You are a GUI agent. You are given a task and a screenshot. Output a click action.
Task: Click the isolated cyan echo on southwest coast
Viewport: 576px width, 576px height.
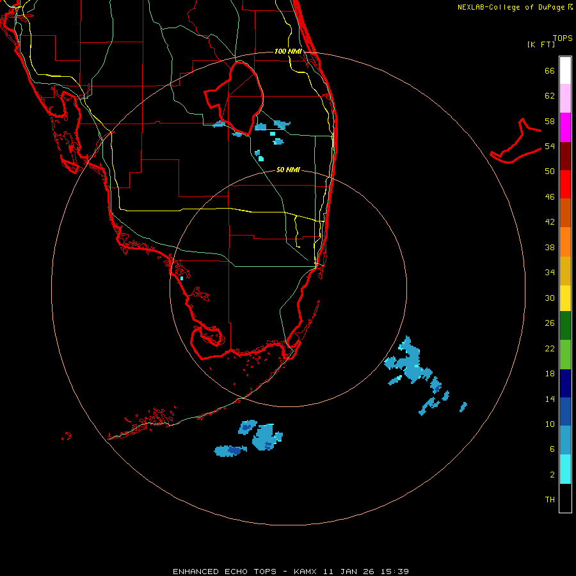(x=182, y=278)
